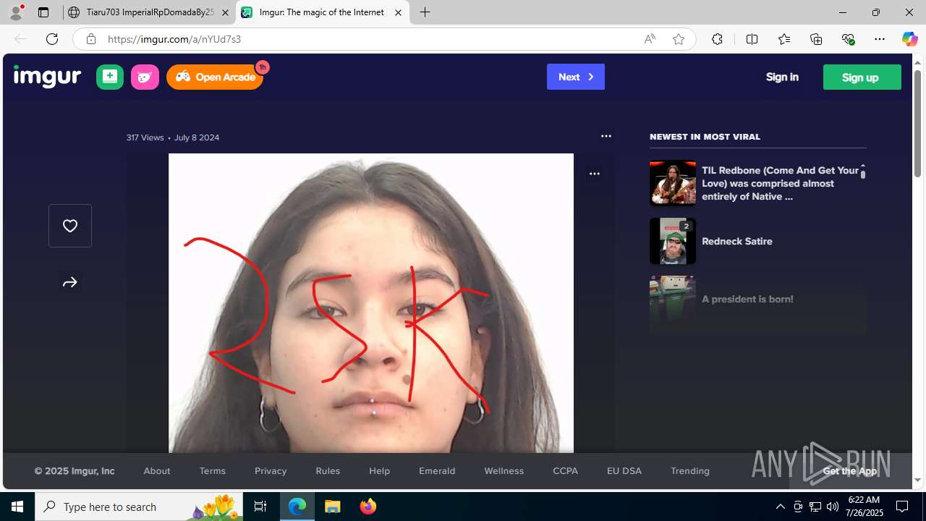
Task: Click the volume icon in system tray
Action: pyautogui.click(x=833, y=507)
